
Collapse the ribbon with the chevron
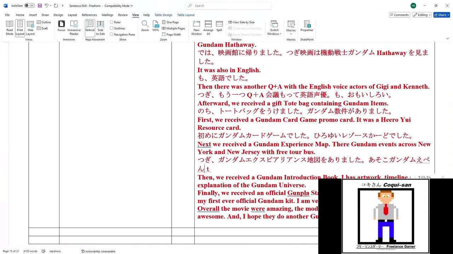click(x=447, y=38)
